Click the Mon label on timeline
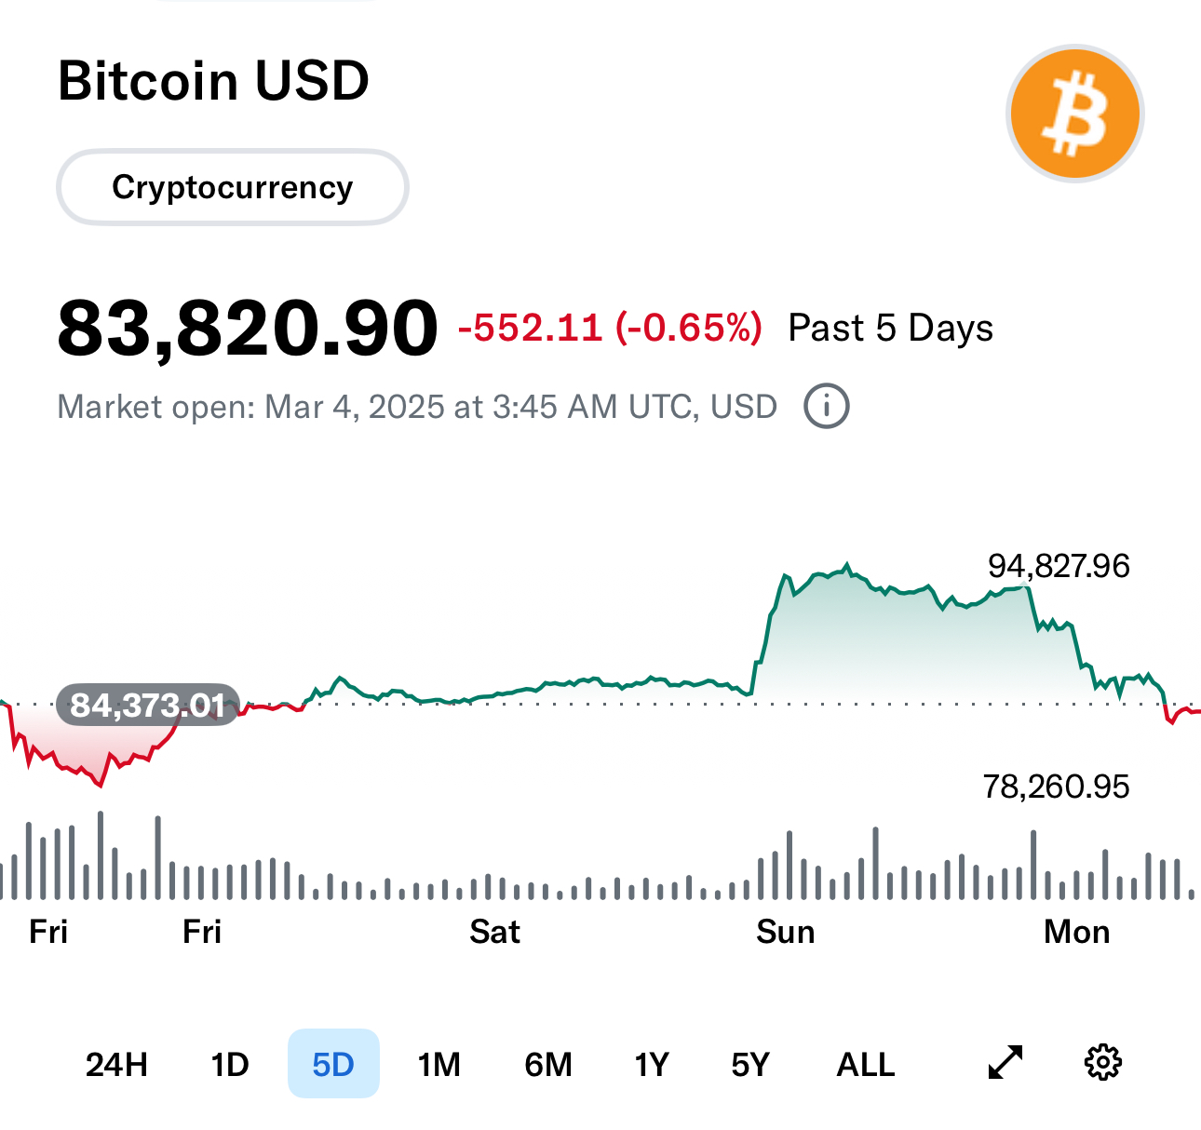Viewport: 1201px width, 1130px height. (x=1076, y=932)
